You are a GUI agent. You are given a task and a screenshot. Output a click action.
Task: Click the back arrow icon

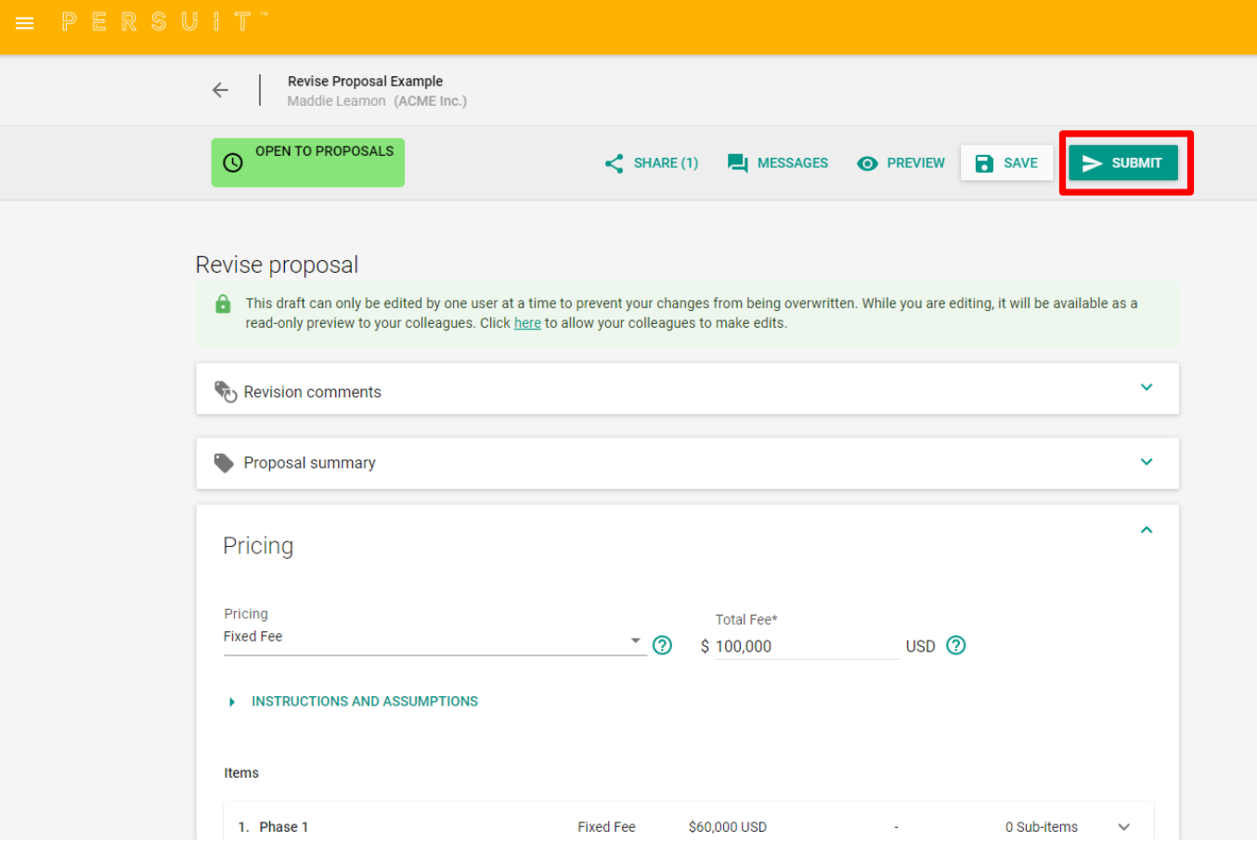220,90
